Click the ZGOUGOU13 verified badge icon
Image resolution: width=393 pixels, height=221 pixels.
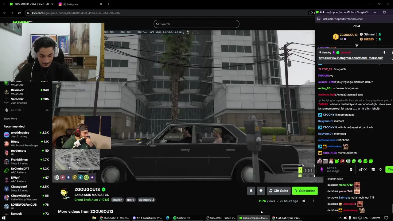[104, 189]
